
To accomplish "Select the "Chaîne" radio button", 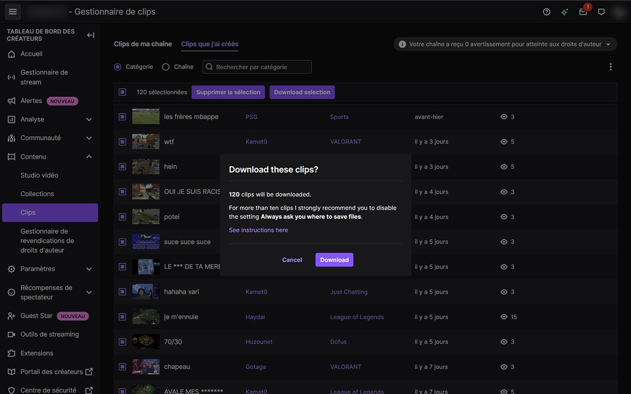I will 166,66.
